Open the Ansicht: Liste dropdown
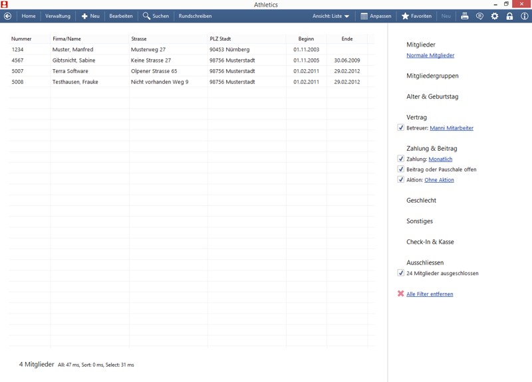Image resolution: width=532 pixels, height=382 pixels. tap(331, 16)
